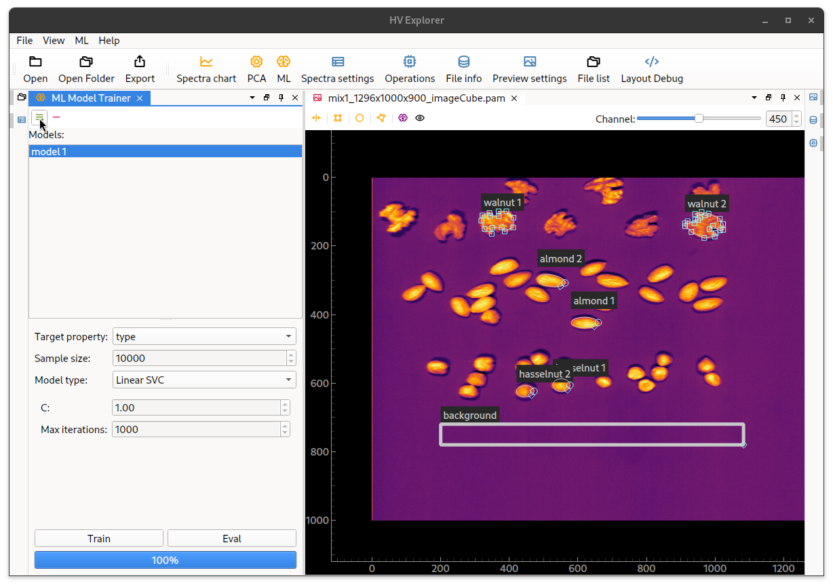Click the purple brain ML icon in image toolbar
This screenshot has height=587, width=833.
(x=403, y=118)
